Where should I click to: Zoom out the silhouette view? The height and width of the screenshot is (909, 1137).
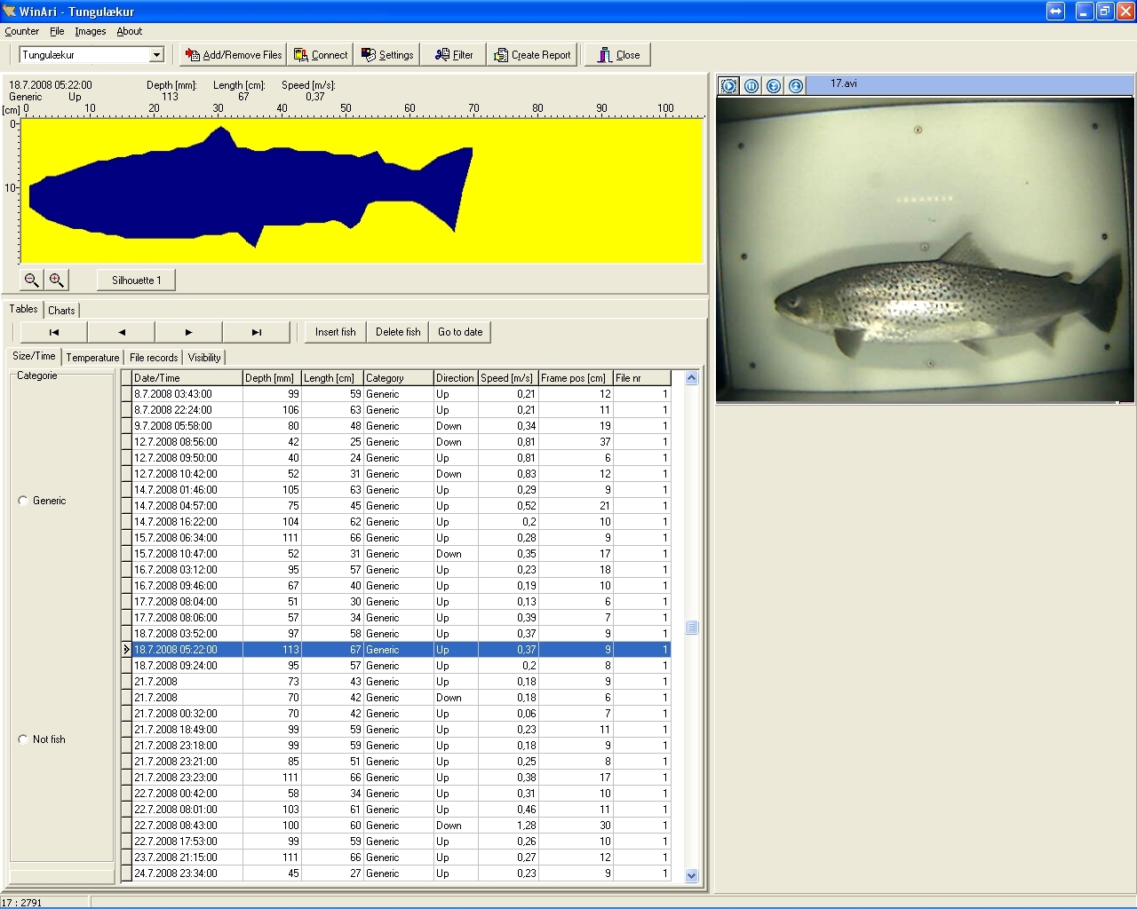click(x=31, y=280)
